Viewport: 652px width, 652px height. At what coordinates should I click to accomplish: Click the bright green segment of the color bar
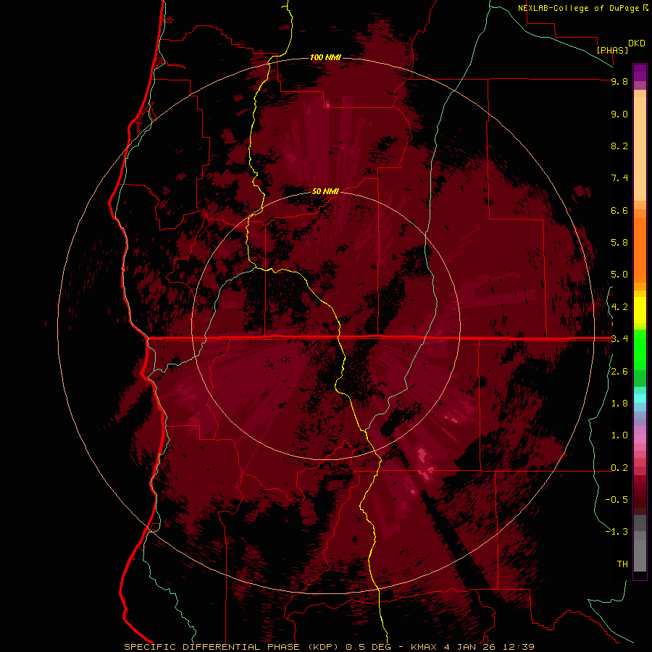640,349
